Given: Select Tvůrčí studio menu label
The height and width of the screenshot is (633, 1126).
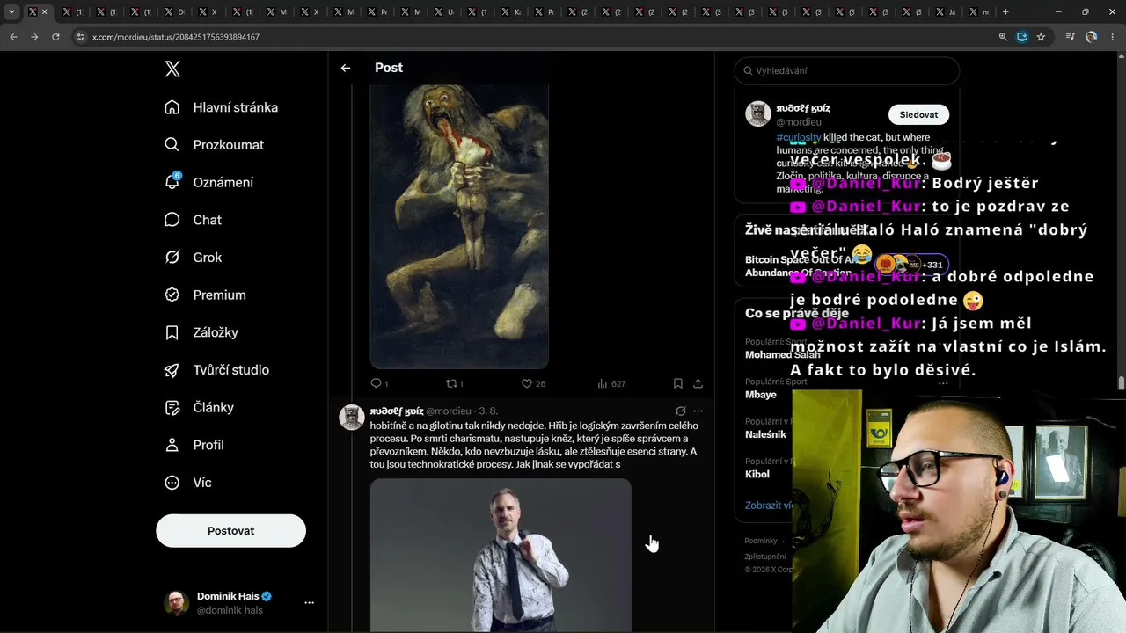Looking at the screenshot, I should (231, 370).
